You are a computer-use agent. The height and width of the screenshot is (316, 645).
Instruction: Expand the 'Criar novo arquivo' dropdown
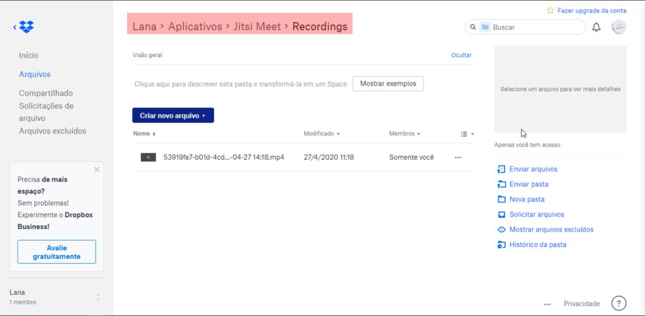point(173,116)
